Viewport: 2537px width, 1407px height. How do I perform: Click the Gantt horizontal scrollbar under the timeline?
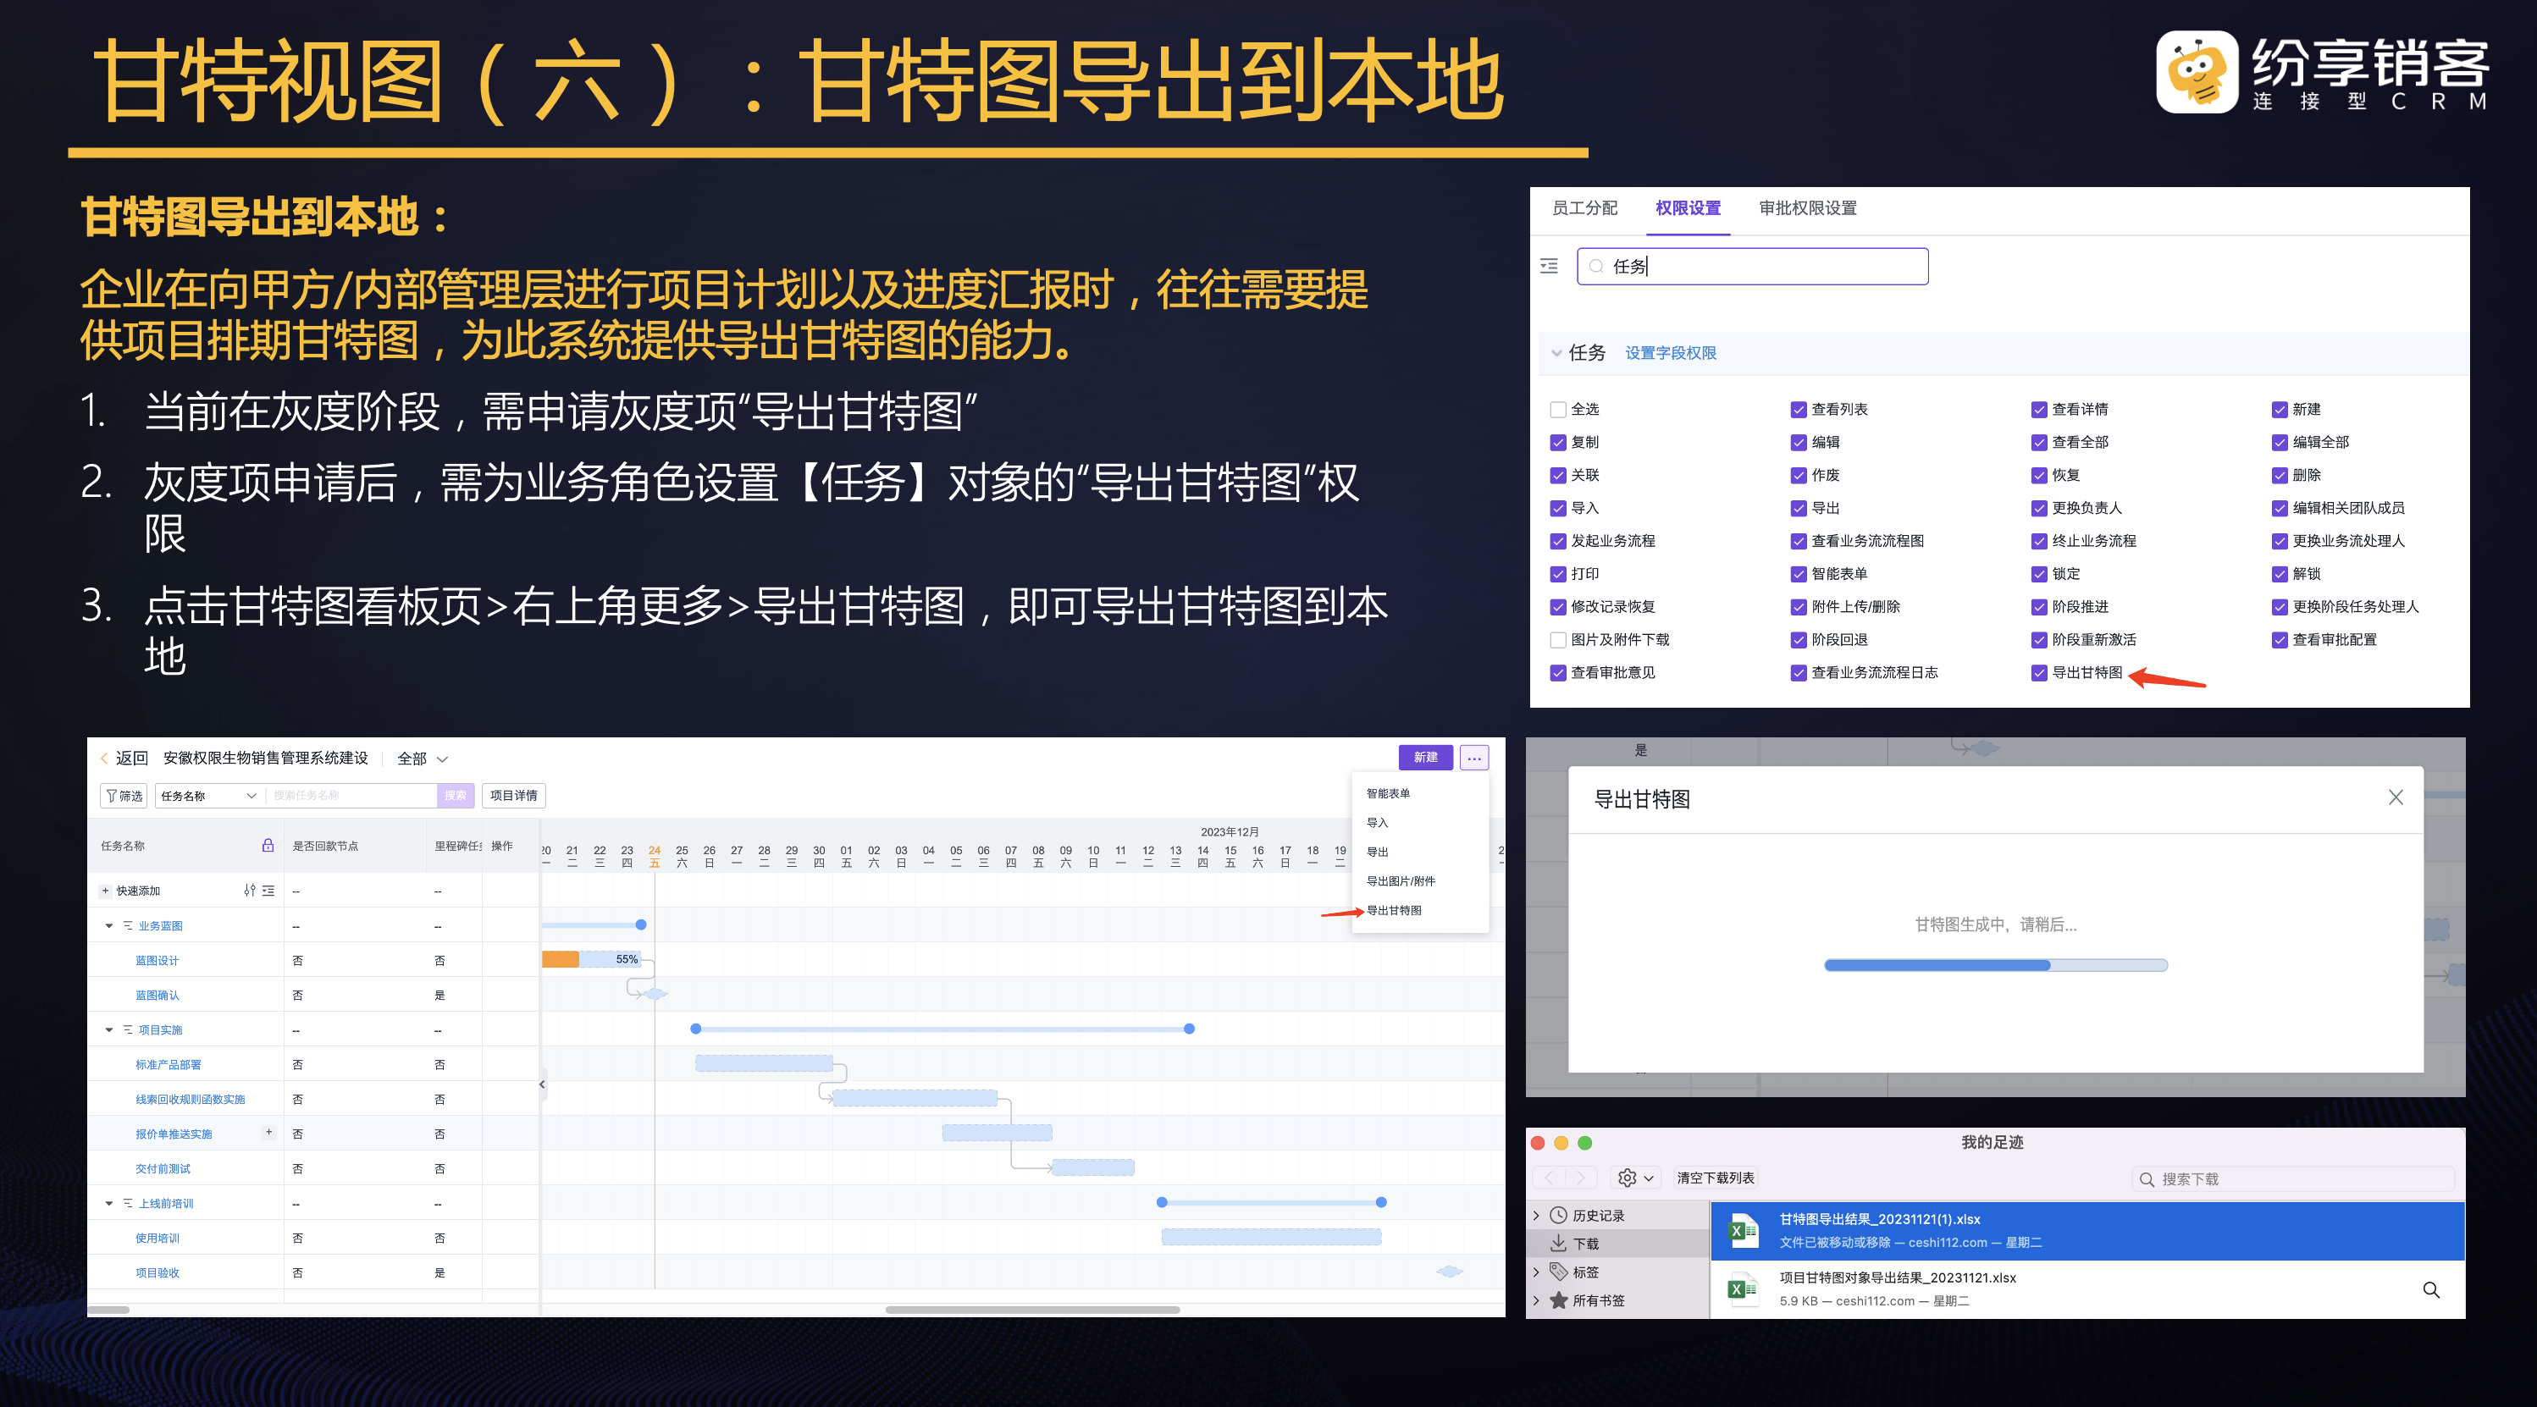(x=1032, y=1310)
